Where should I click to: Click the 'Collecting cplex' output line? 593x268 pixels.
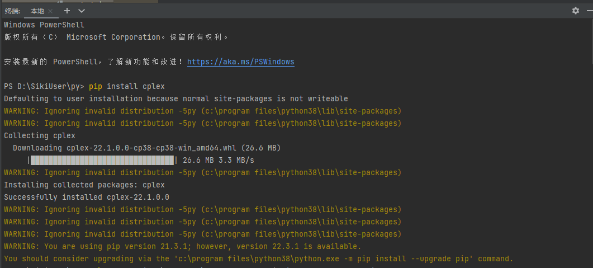point(39,135)
